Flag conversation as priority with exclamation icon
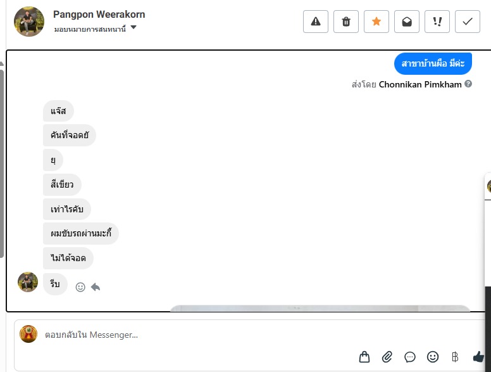 [x=437, y=22]
